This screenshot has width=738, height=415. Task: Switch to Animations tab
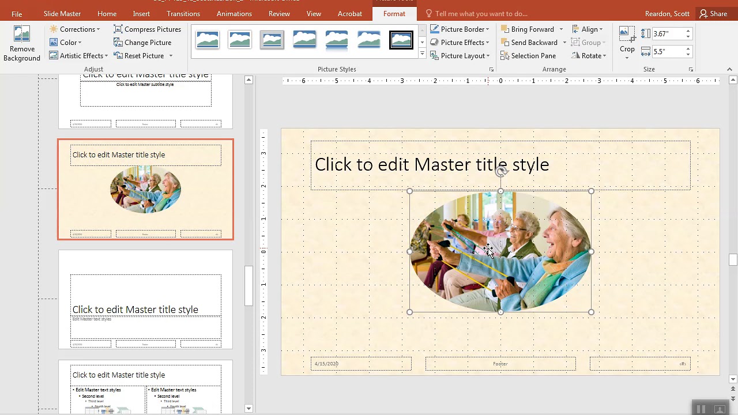tap(234, 14)
